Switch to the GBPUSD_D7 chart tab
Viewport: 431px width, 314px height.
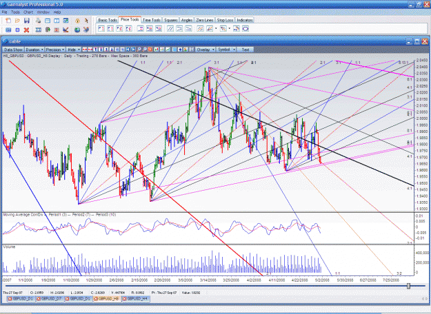(x=50, y=299)
